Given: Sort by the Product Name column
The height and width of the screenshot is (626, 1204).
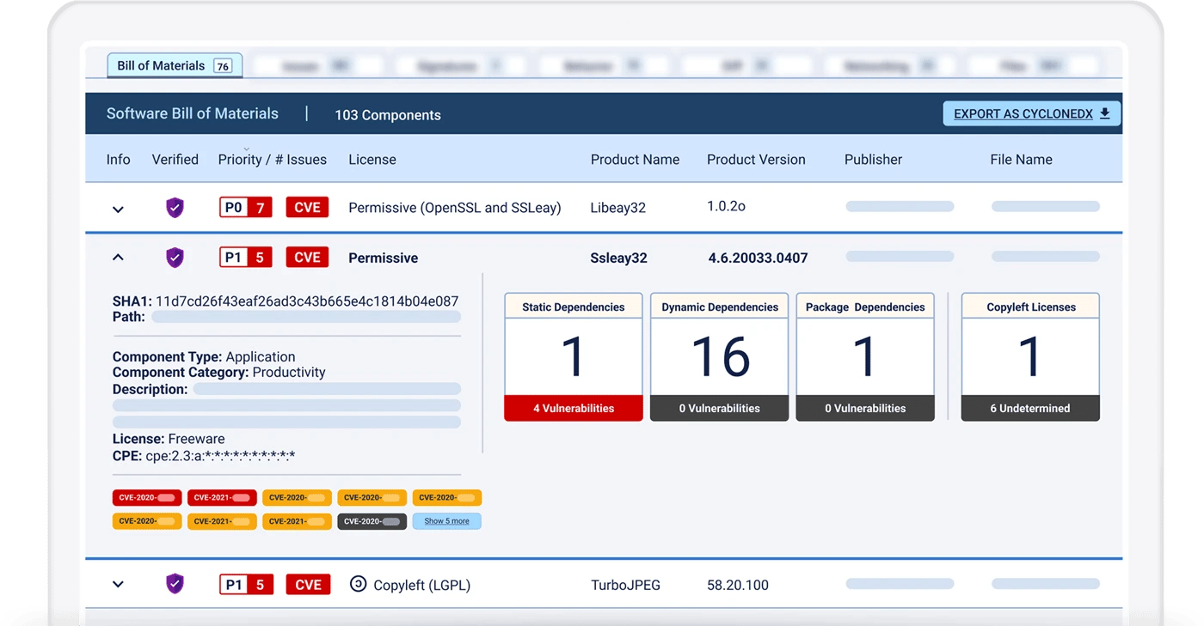Looking at the screenshot, I should pos(635,160).
